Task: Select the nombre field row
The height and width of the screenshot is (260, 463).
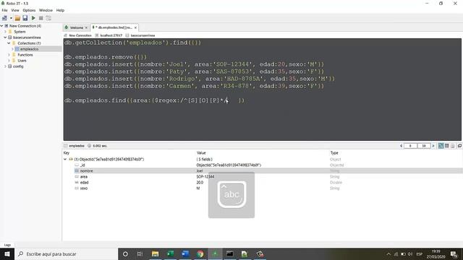Action: click(x=263, y=171)
